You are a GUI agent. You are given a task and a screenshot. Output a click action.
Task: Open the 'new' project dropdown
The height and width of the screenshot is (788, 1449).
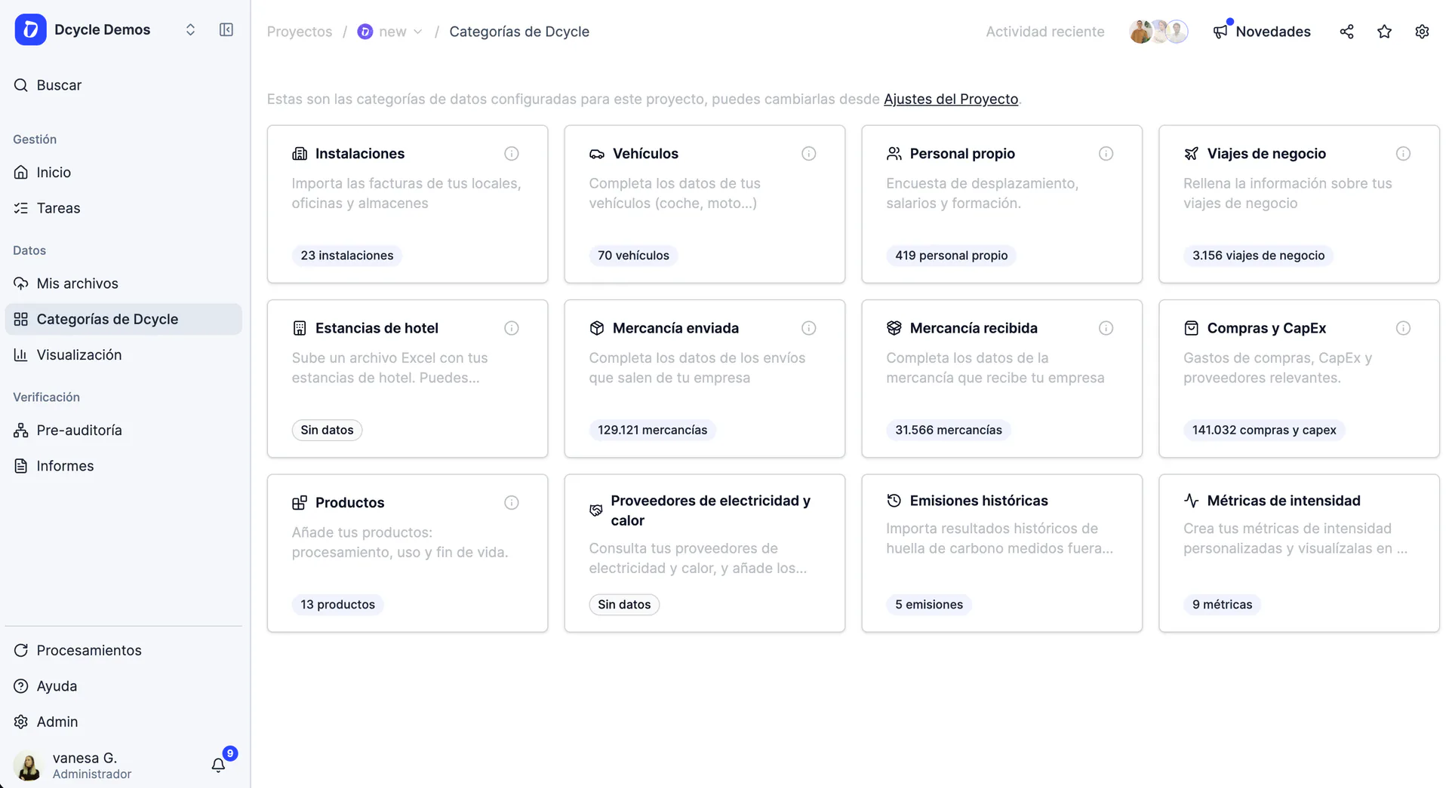(x=389, y=32)
